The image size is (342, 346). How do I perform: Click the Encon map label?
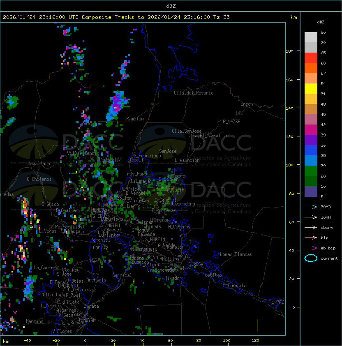tap(247, 104)
